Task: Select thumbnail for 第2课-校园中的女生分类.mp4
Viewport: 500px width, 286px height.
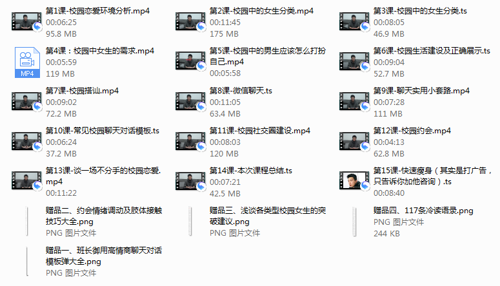Action: [x=191, y=22]
